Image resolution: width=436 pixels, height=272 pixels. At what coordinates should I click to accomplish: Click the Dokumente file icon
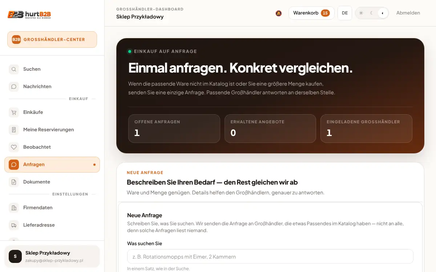click(14, 182)
